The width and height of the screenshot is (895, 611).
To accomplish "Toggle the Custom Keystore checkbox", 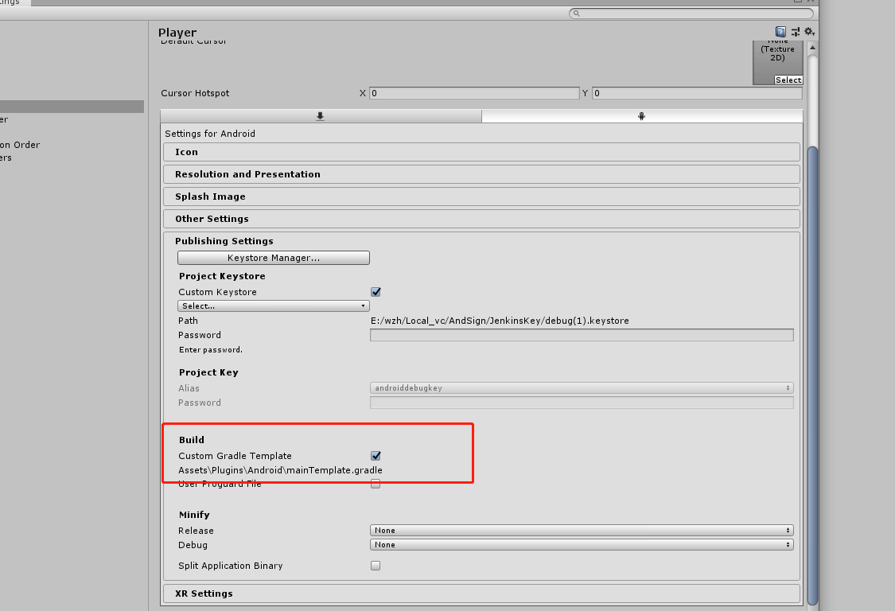I will coord(376,292).
